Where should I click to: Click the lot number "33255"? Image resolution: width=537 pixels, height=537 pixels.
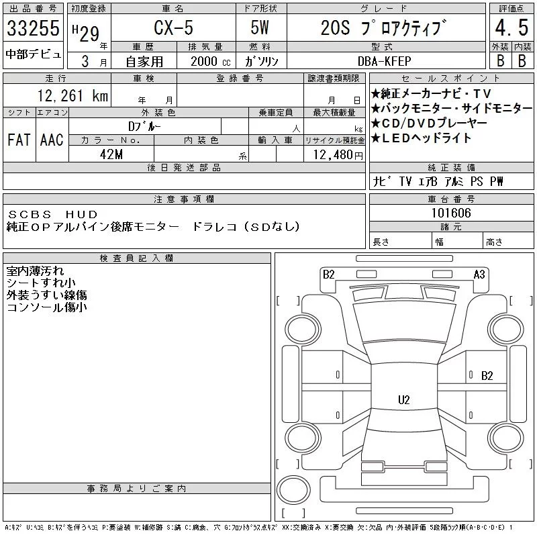[x=33, y=28]
